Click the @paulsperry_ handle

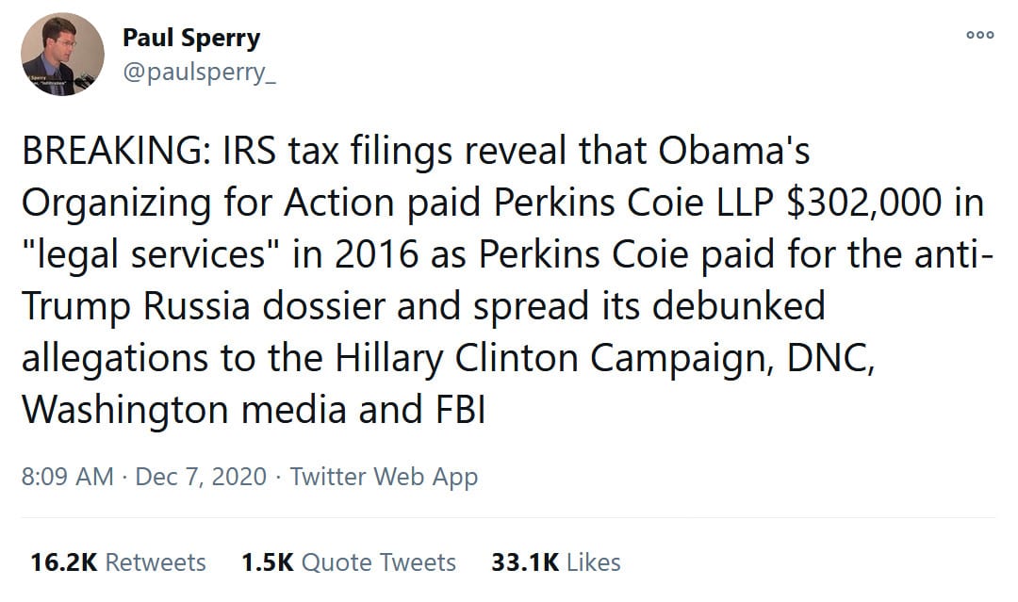click(x=199, y=74)
